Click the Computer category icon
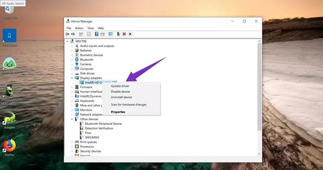 click(77, 69)
